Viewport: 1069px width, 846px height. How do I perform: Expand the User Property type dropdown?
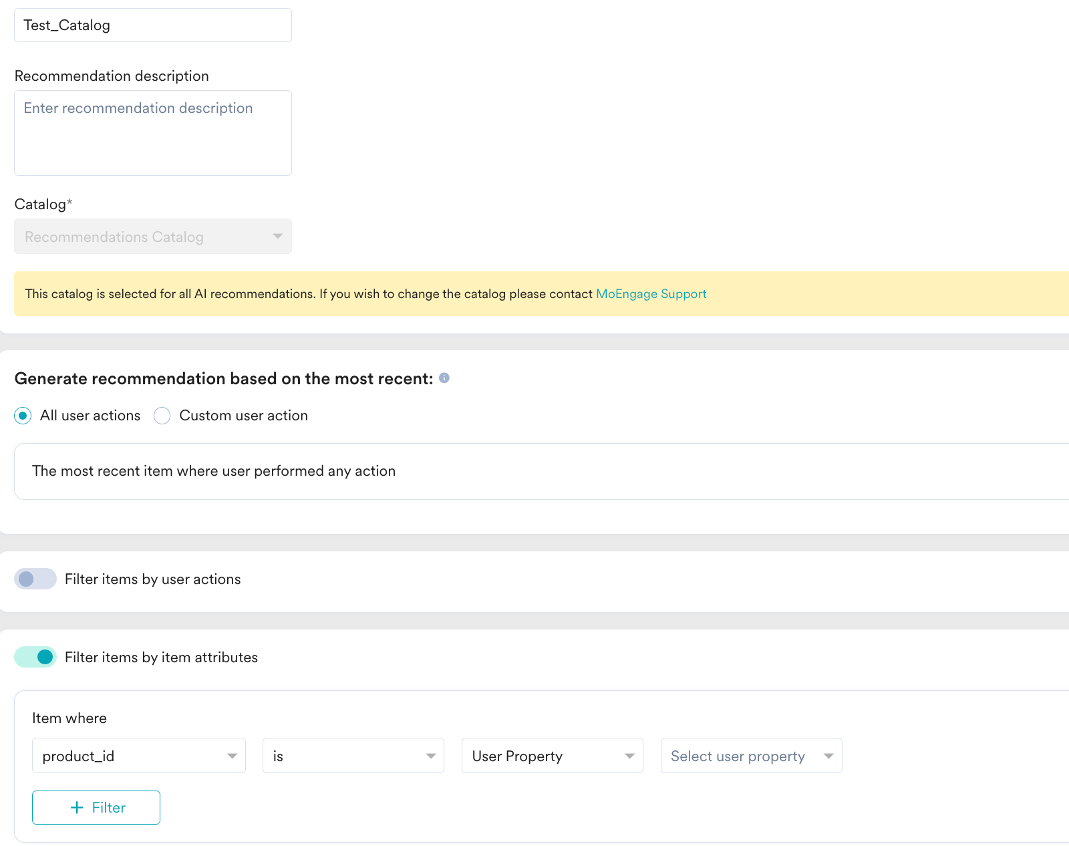point(553,756)
